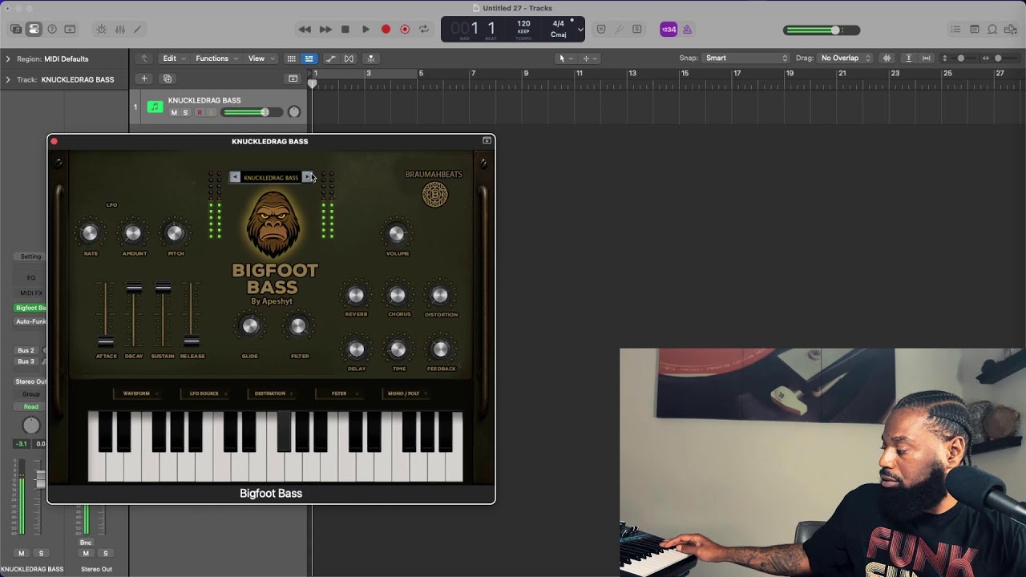This screenshot has height=577, width=1026.
Task: Open Quick Help question mark icon
Action: (52, 29)
